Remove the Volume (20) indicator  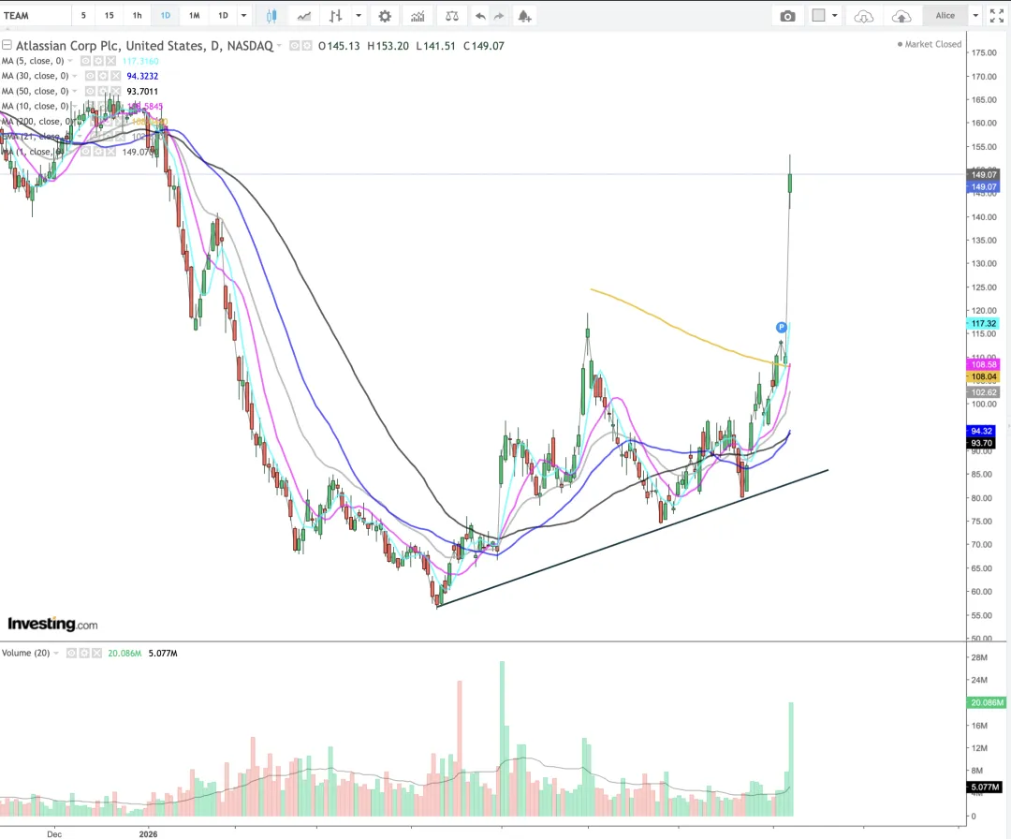coord(96,654)
